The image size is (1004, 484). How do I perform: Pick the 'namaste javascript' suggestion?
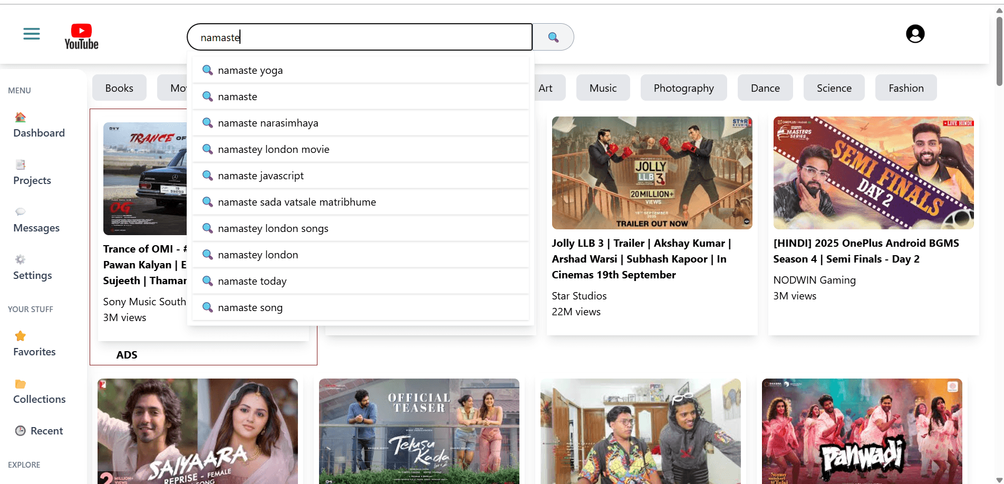click(260, 176)
